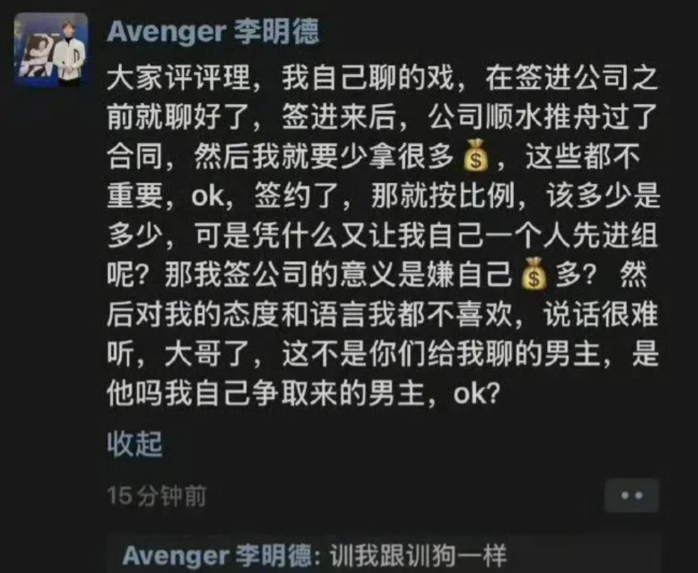The width and height of the screenshot is (698, 573).
Task: Open the two-dot like/comment menu button
Action: [631, 495]
